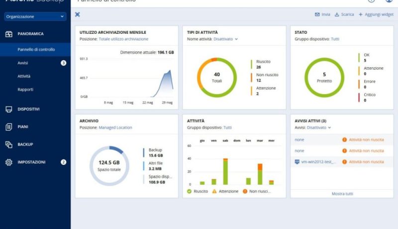398x229 pixels.
Task: Click the Invia envelope icon
Action: tap(317, 14)
